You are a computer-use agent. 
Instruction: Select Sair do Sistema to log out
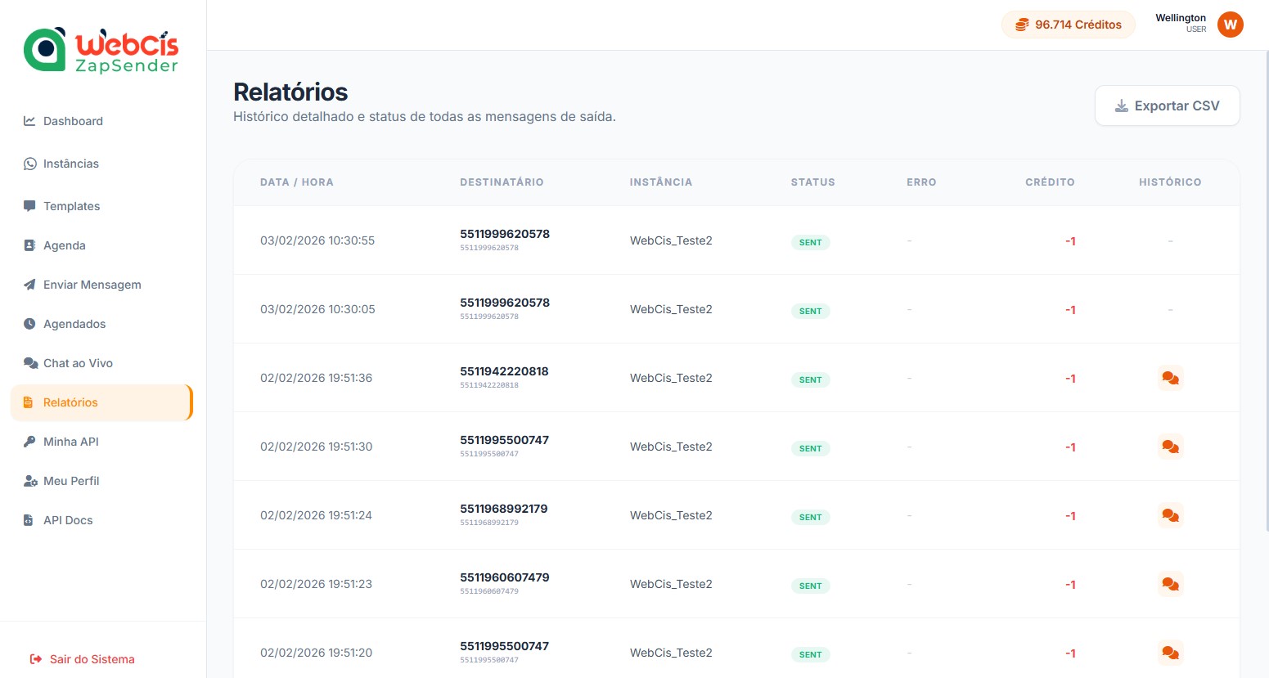click(x=91, y=659)
